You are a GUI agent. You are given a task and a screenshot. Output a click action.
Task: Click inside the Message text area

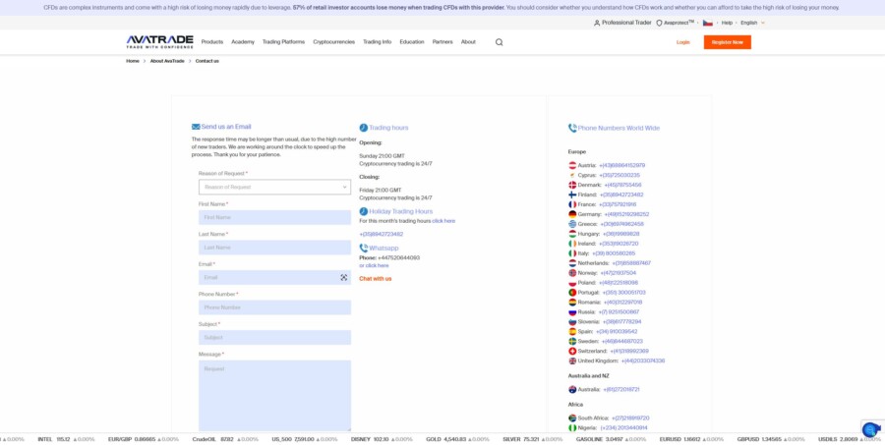tap(274, 396)
